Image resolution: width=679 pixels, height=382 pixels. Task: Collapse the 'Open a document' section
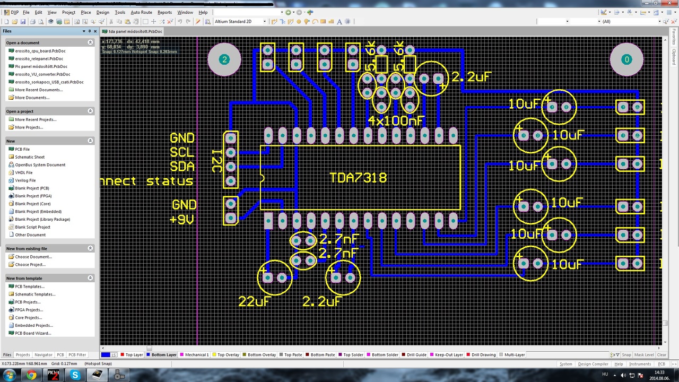click(90, 42)
